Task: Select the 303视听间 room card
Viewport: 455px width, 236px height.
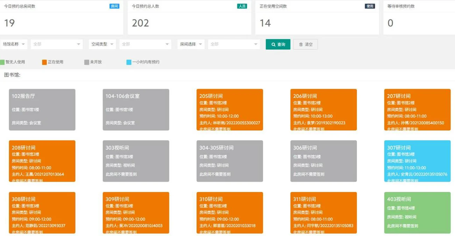Action: 136,161
